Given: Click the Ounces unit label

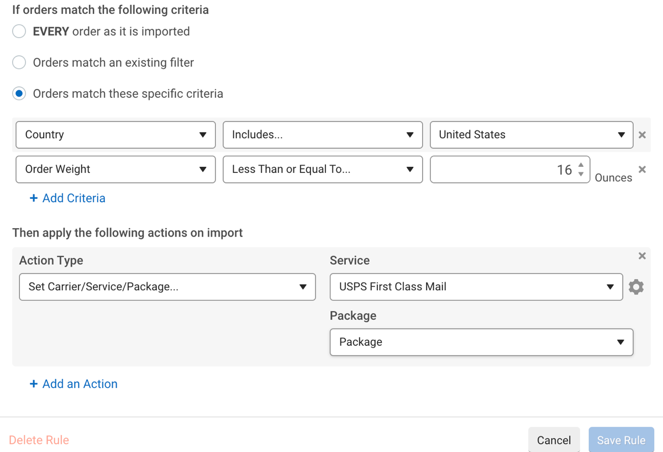Looking at the screenshot, I should click(x=613, y=178).
